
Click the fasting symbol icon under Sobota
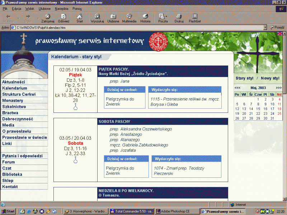pyautogui.click(x=75, y=160)
